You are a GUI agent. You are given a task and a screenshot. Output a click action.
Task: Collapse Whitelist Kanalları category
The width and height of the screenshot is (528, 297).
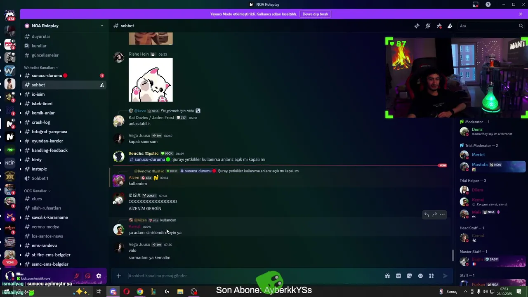[41, 68]
